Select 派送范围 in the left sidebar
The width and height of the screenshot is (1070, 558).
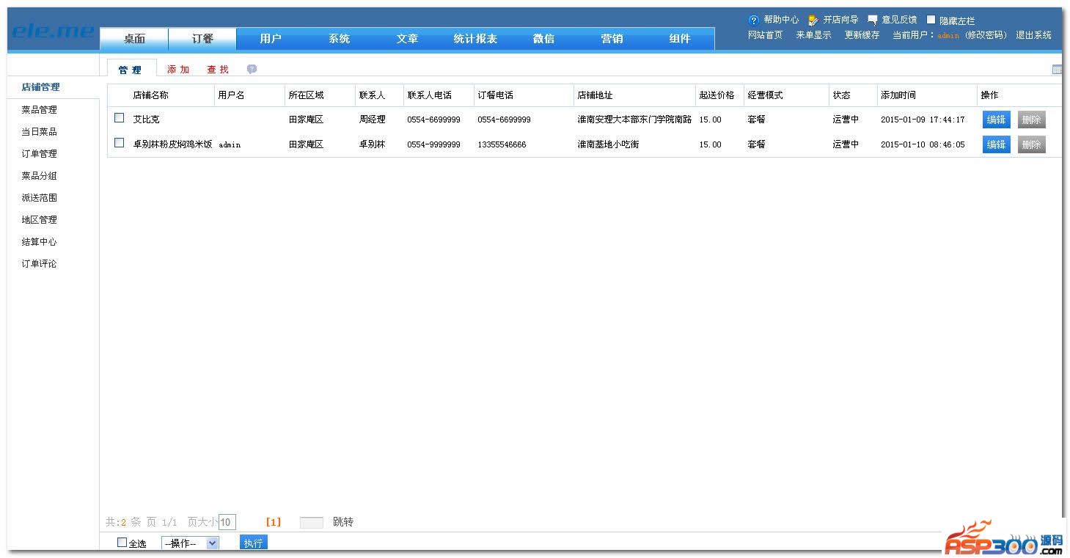(39, 198)
